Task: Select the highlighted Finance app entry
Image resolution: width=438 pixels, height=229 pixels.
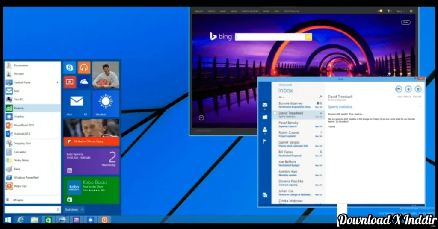Action: click(33, 108)
